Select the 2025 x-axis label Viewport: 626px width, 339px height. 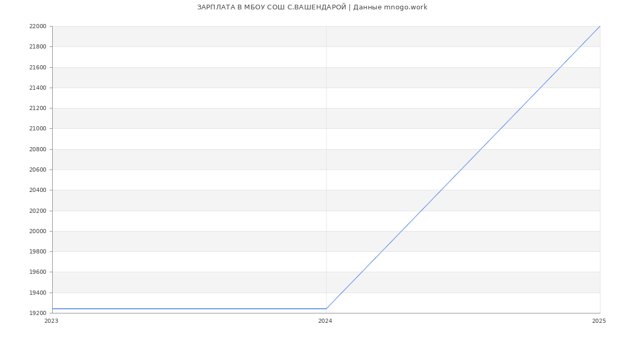(599, 321)
